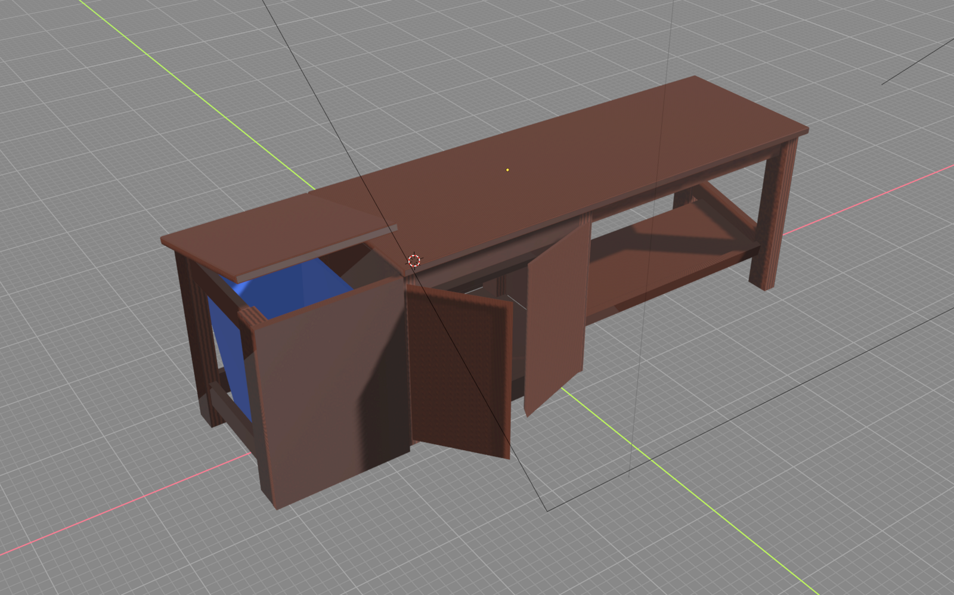Click the red X axis line on right side

tap(865, 200)
